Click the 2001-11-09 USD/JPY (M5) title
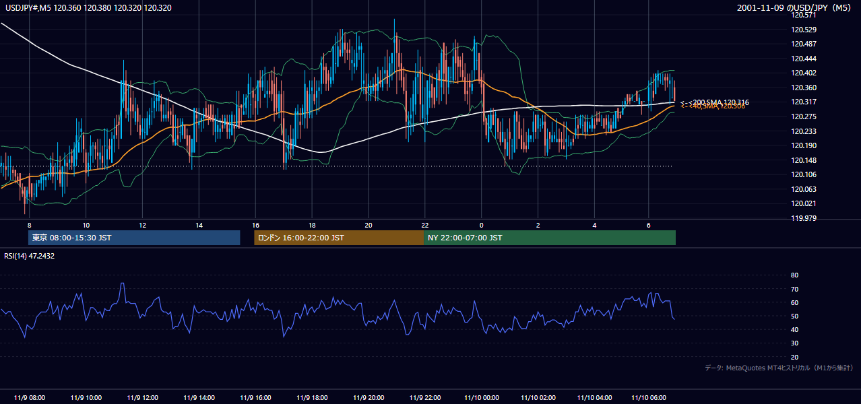The width and height of the screenshot is (861, 404). point(795,8)
